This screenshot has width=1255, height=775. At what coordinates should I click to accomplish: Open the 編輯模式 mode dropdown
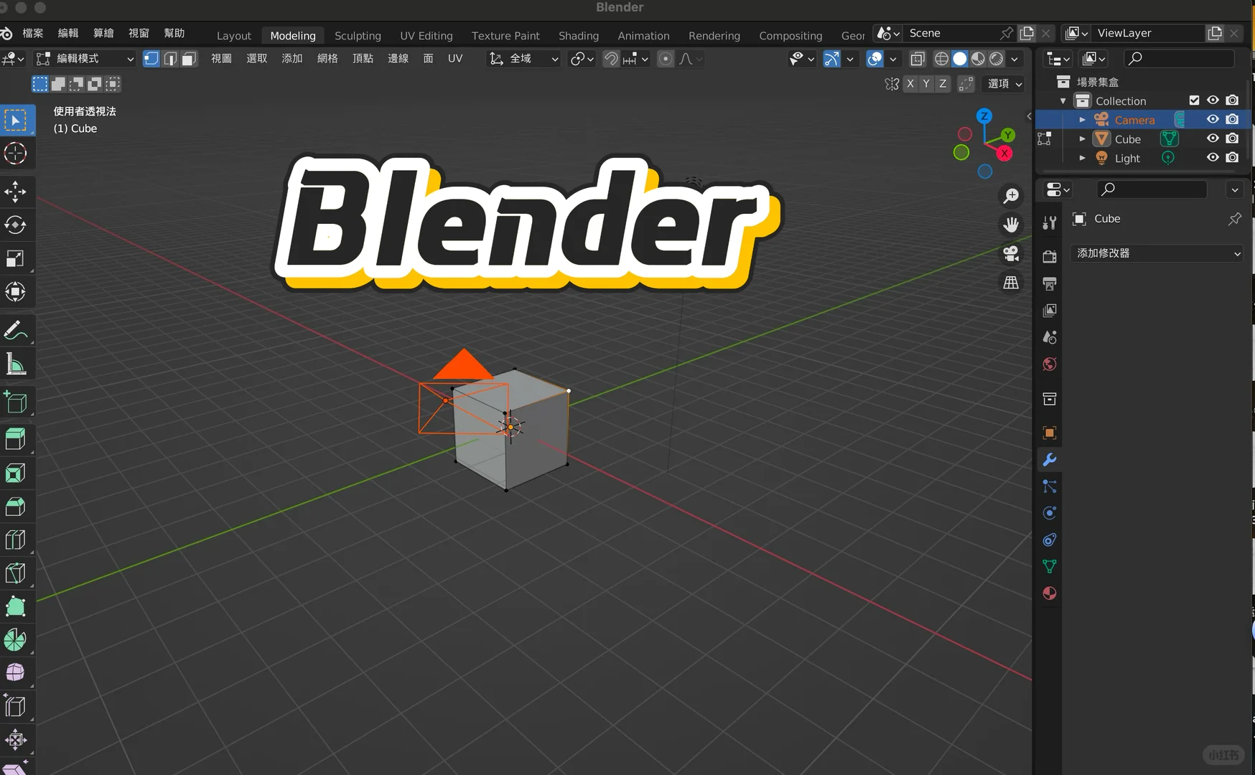click(x=85, y=59)
